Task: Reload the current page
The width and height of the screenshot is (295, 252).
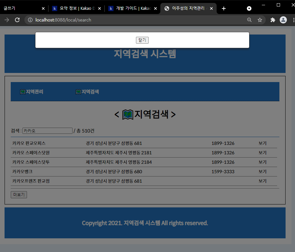Action: click(x=17, y=20)
